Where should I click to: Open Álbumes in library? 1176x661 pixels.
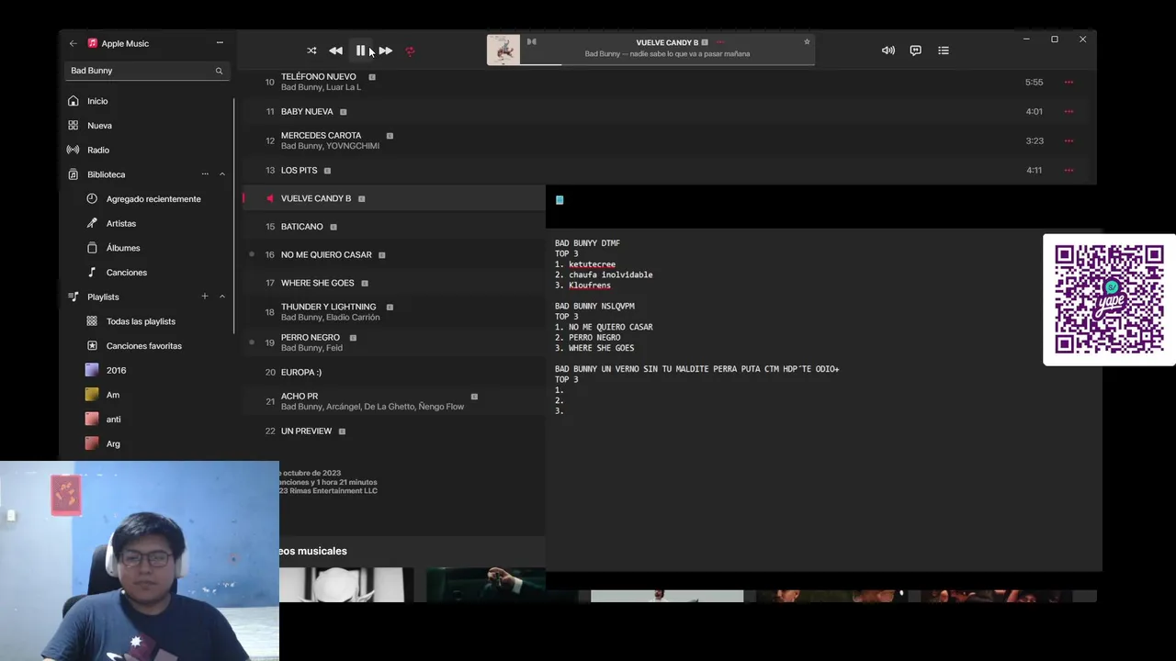coord(123,248)
